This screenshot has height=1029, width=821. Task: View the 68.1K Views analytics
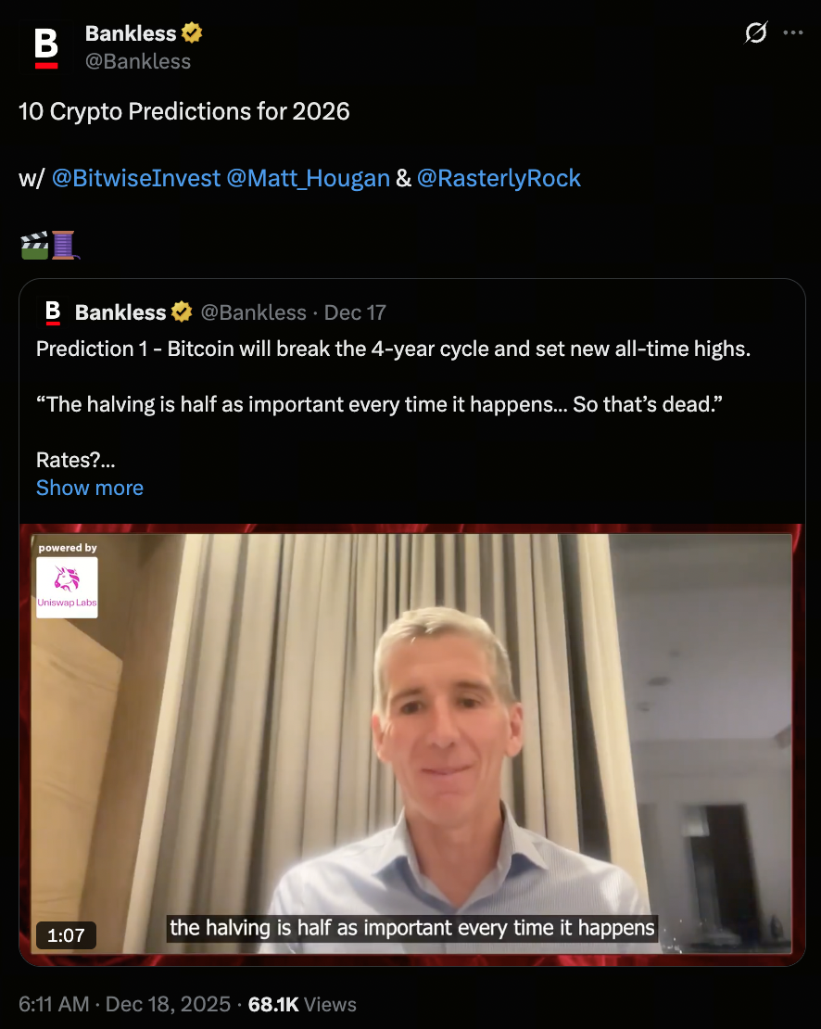pos(302,1004)
